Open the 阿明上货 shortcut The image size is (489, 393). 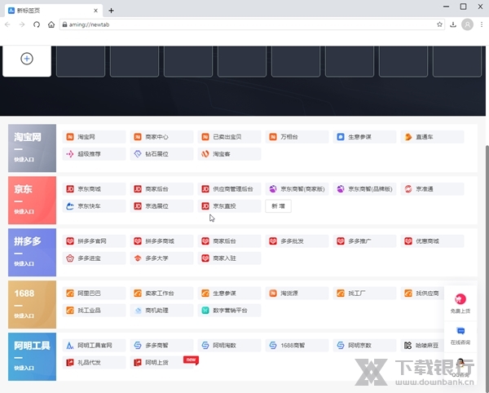pos(161,363)
